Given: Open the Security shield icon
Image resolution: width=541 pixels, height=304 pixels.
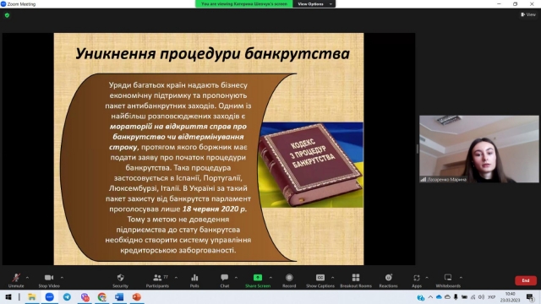Looking at the screenshot, I should [x=120, y=278].
